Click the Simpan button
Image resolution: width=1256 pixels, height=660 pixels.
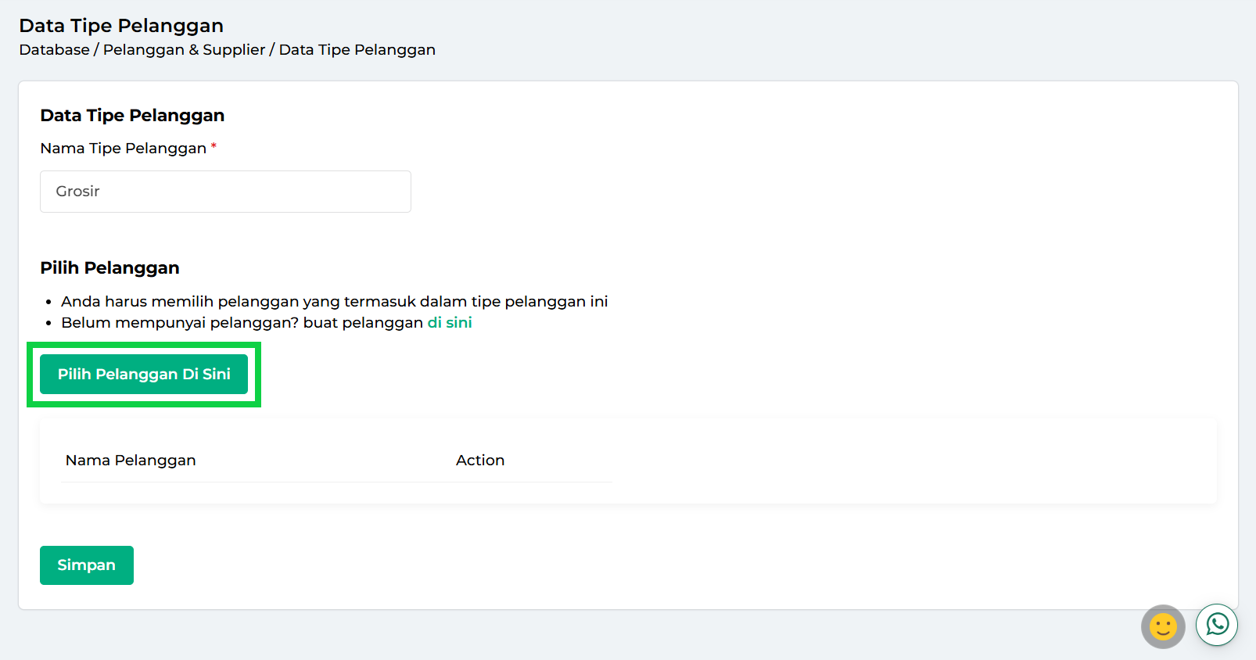(x=87, y=565)
